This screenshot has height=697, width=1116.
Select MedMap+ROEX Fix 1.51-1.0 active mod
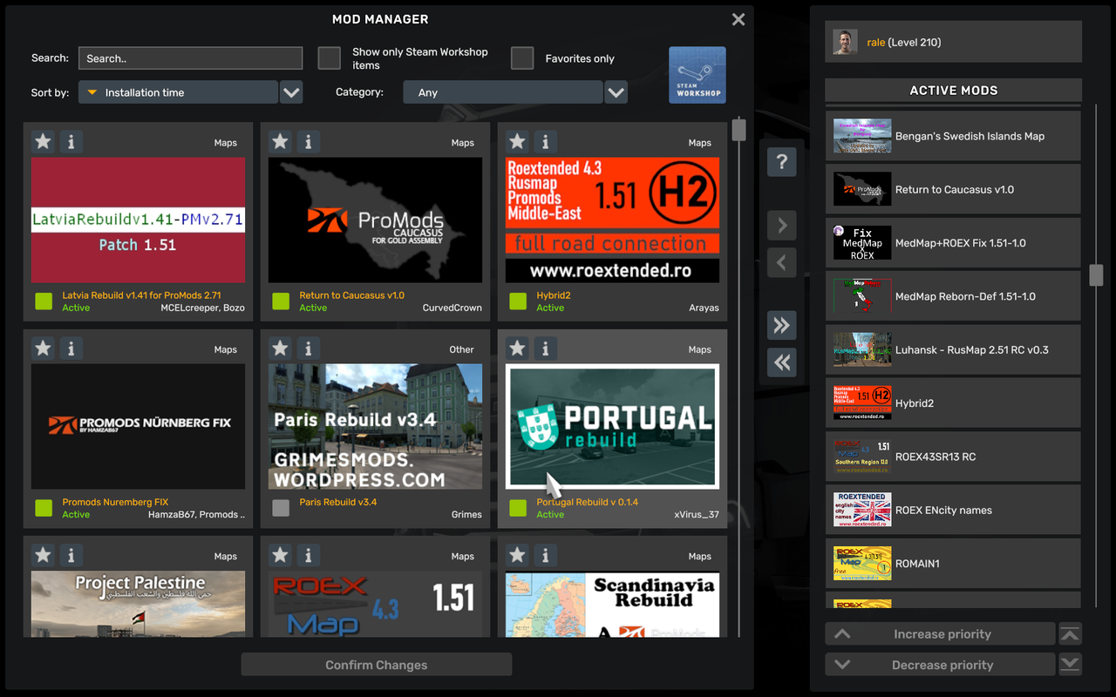[x=953, y=243]
